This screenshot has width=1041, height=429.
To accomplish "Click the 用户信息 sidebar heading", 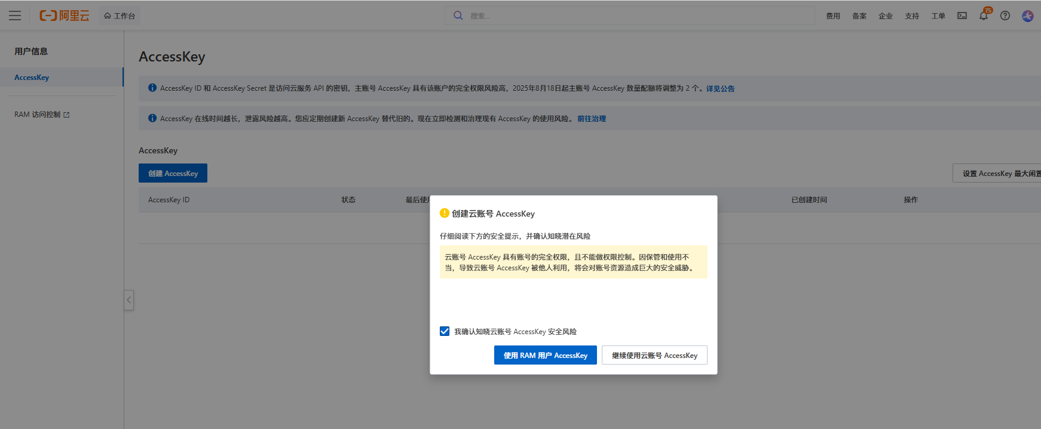I will click(31, 51).
